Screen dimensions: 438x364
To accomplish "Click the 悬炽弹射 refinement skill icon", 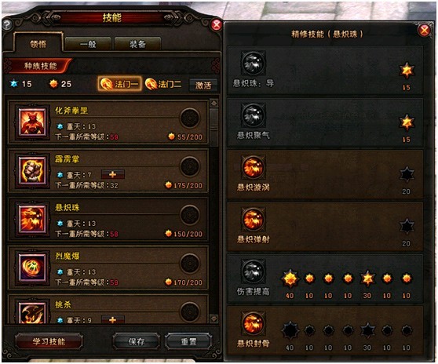I will [x=253, y=220].
